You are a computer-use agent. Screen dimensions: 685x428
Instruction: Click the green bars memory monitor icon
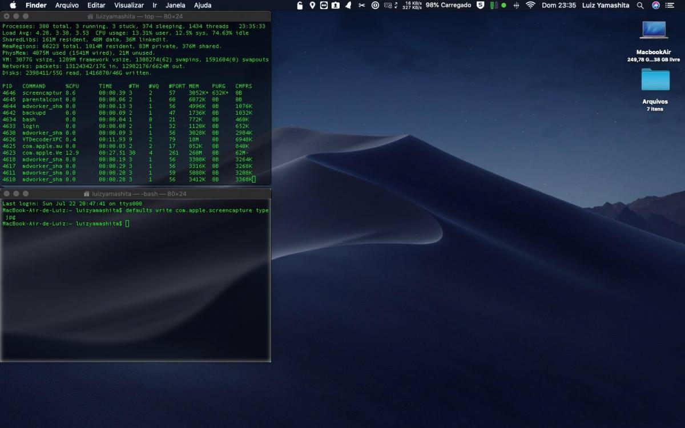[494, 5]
